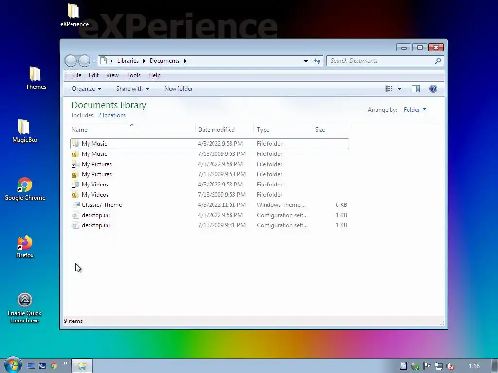Viewport: 498px width, 373px height.
Task: Open Arrange by Folder dropdown
Action: coord(414,110)
